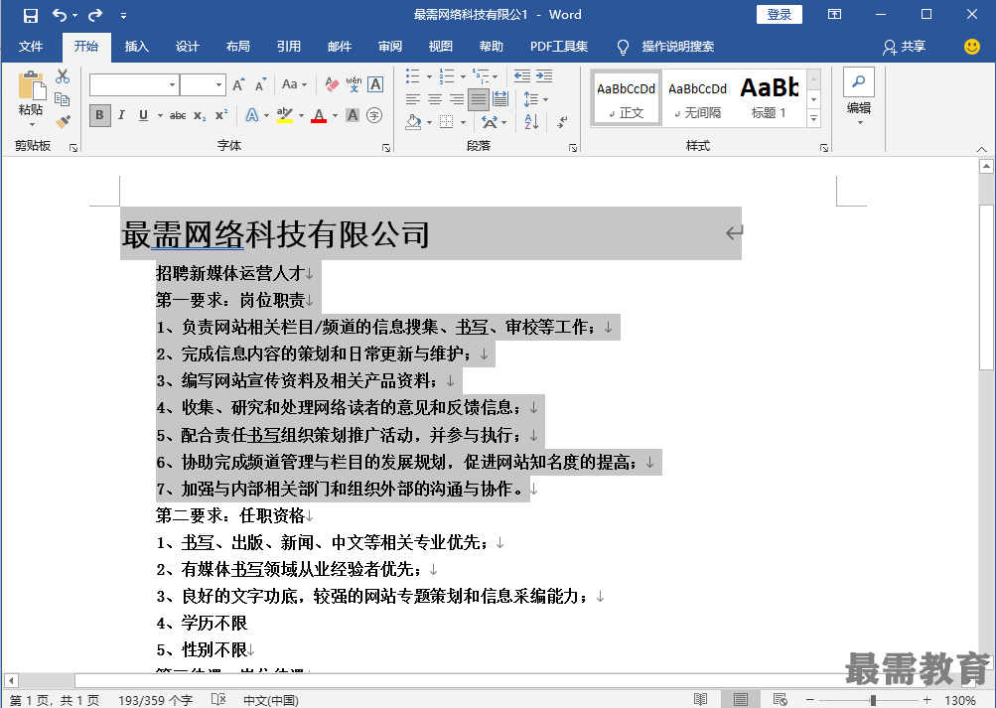
Task: Decrease paragraph indent
Action: (x=522, y=76)
